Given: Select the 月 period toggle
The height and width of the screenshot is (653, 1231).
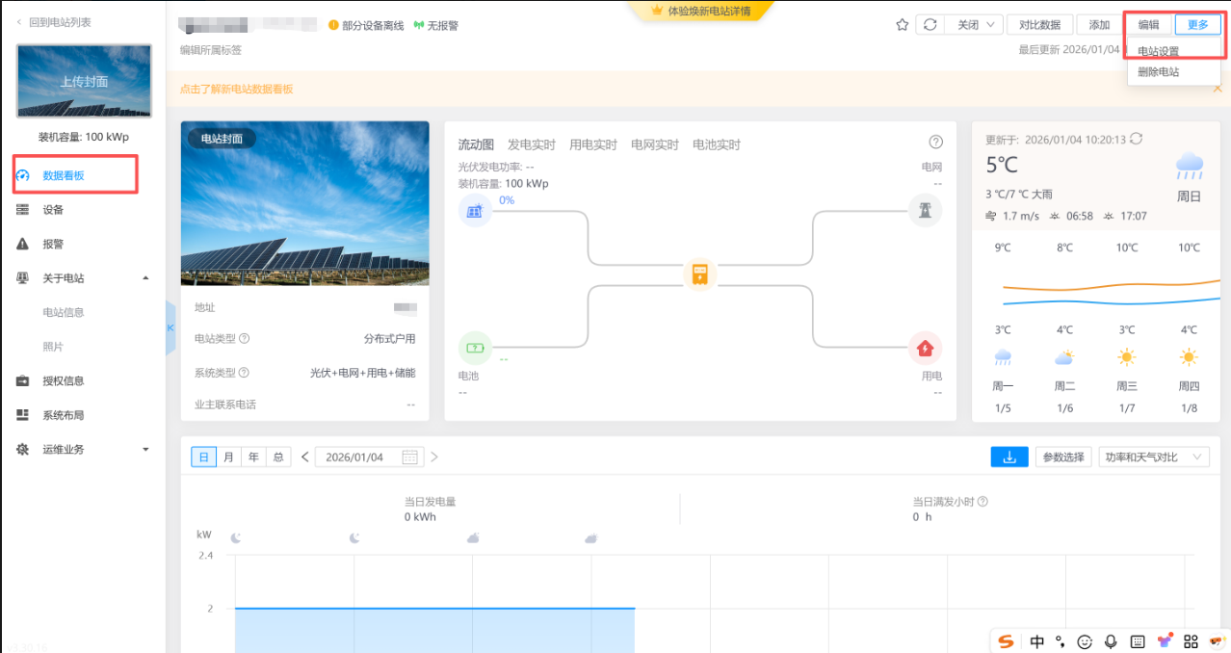Looking at the screenshot, I should pyautogui.click(x=228, y=457).
